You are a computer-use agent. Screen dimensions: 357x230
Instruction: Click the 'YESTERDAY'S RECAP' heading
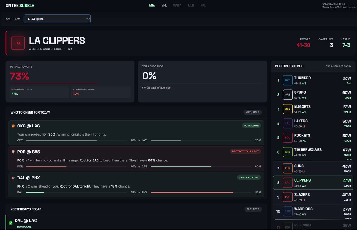26,209
